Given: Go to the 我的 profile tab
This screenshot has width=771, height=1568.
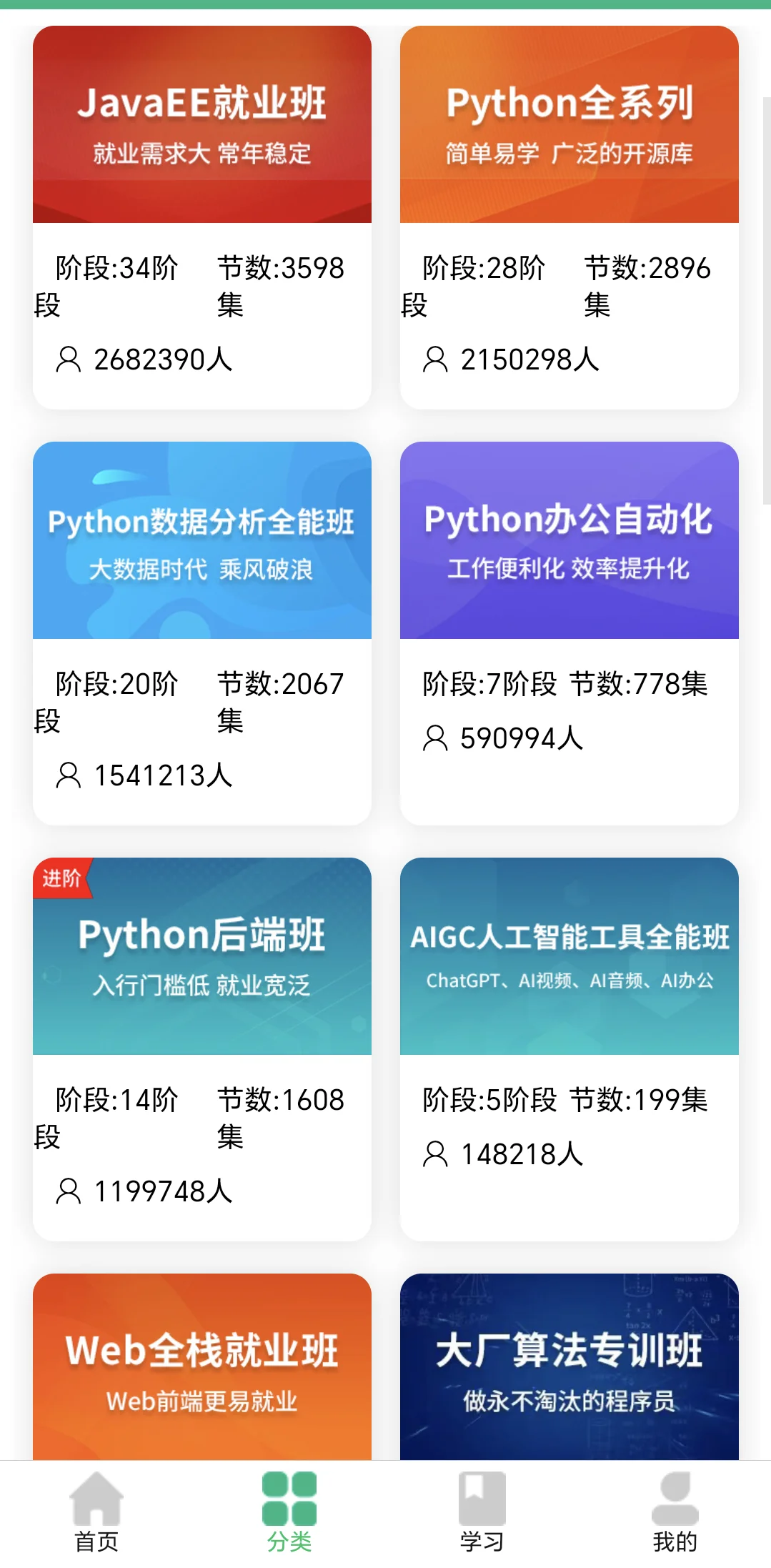Looking at the screenshot, I should click(675, 1512).
